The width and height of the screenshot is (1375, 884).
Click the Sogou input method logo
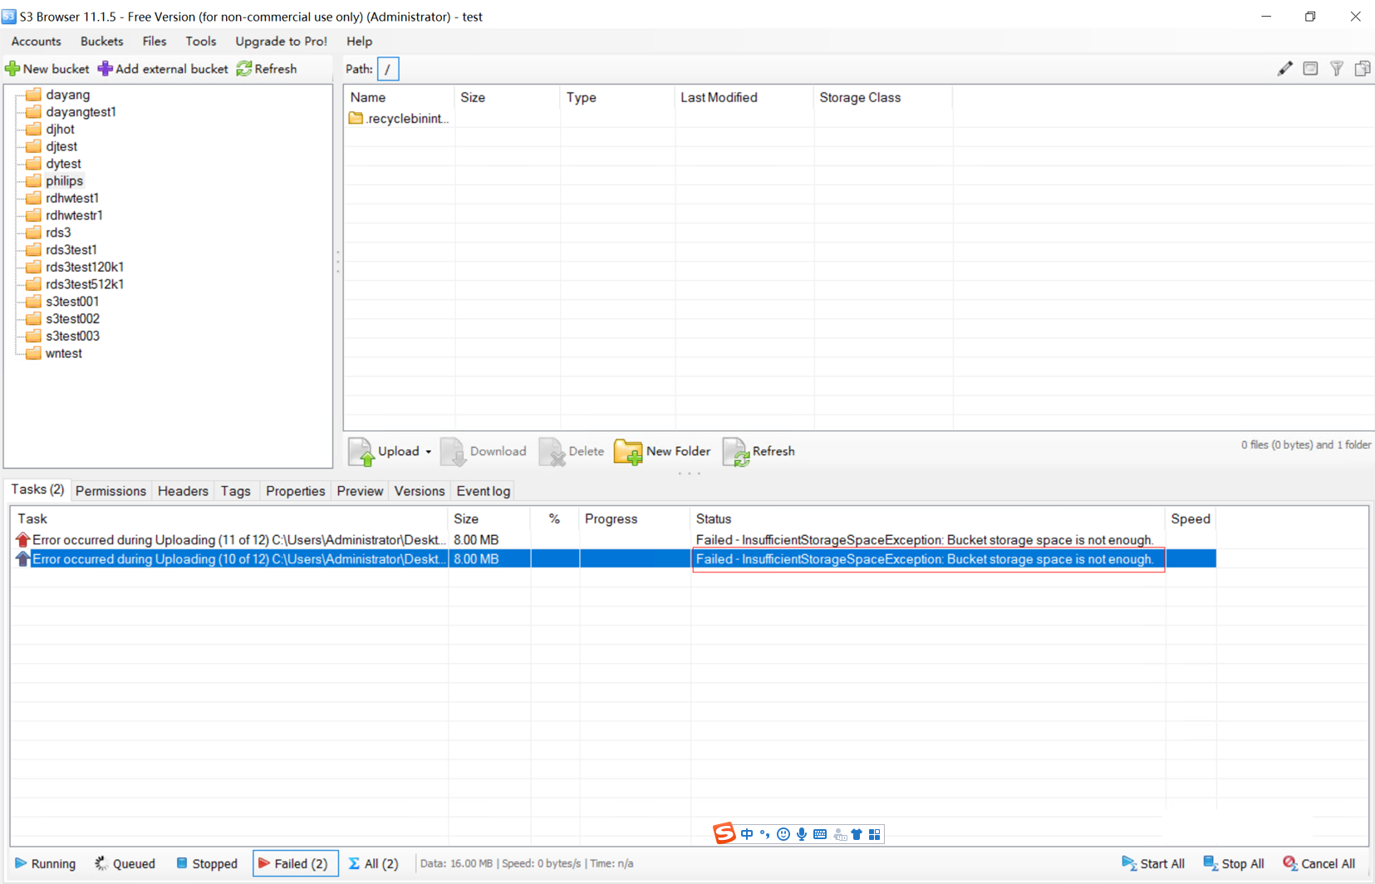pos(724,833)
